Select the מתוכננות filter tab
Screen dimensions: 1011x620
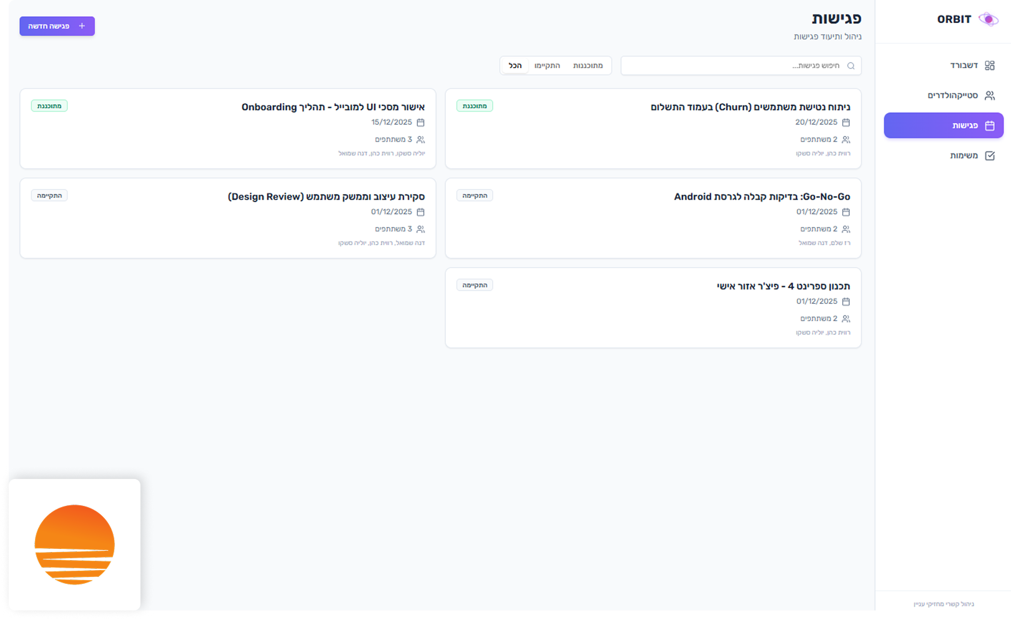588,66
